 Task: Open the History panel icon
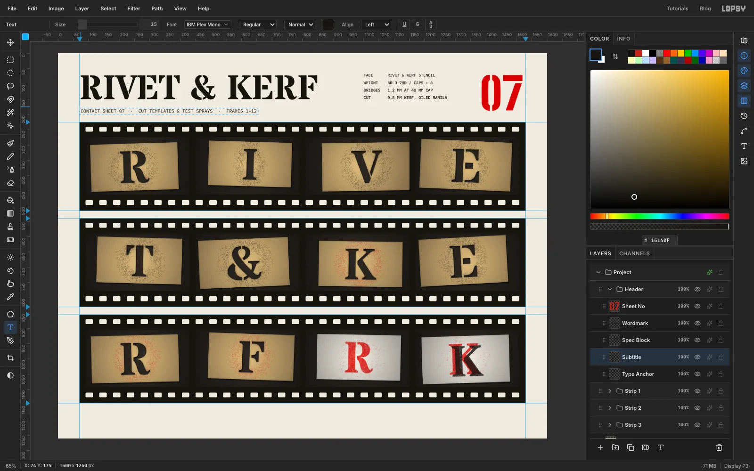(744, 116)
